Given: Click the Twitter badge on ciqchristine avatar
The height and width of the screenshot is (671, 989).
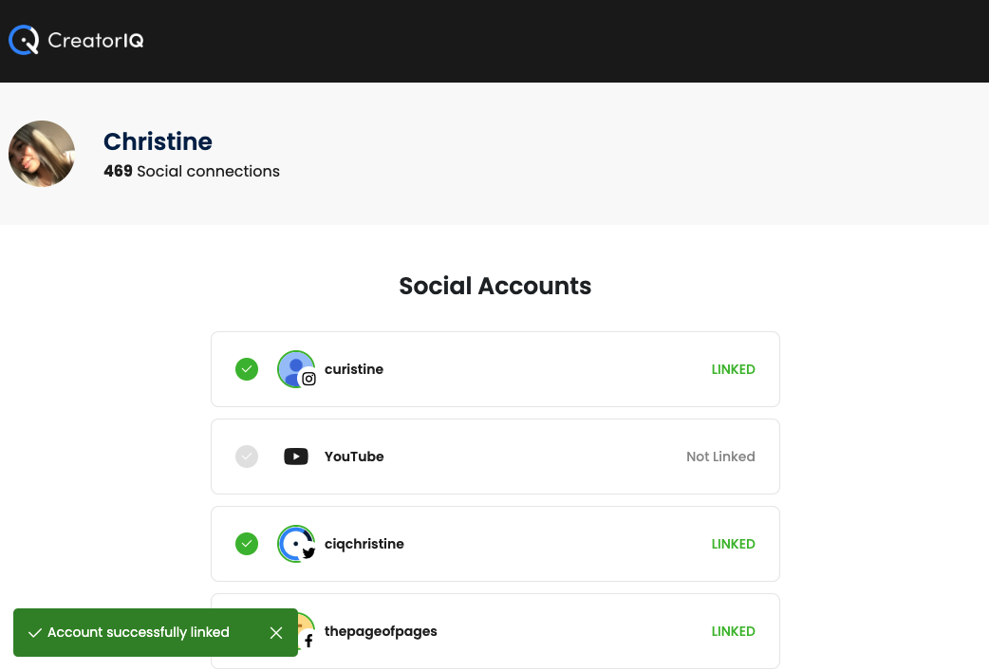Looking at the screenshot, I should pyautogui.click(x=308, y=553).
